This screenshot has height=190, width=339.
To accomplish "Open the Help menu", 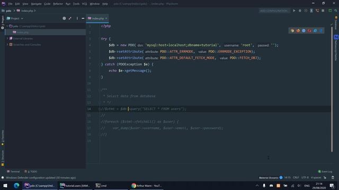I will [105, 4].
